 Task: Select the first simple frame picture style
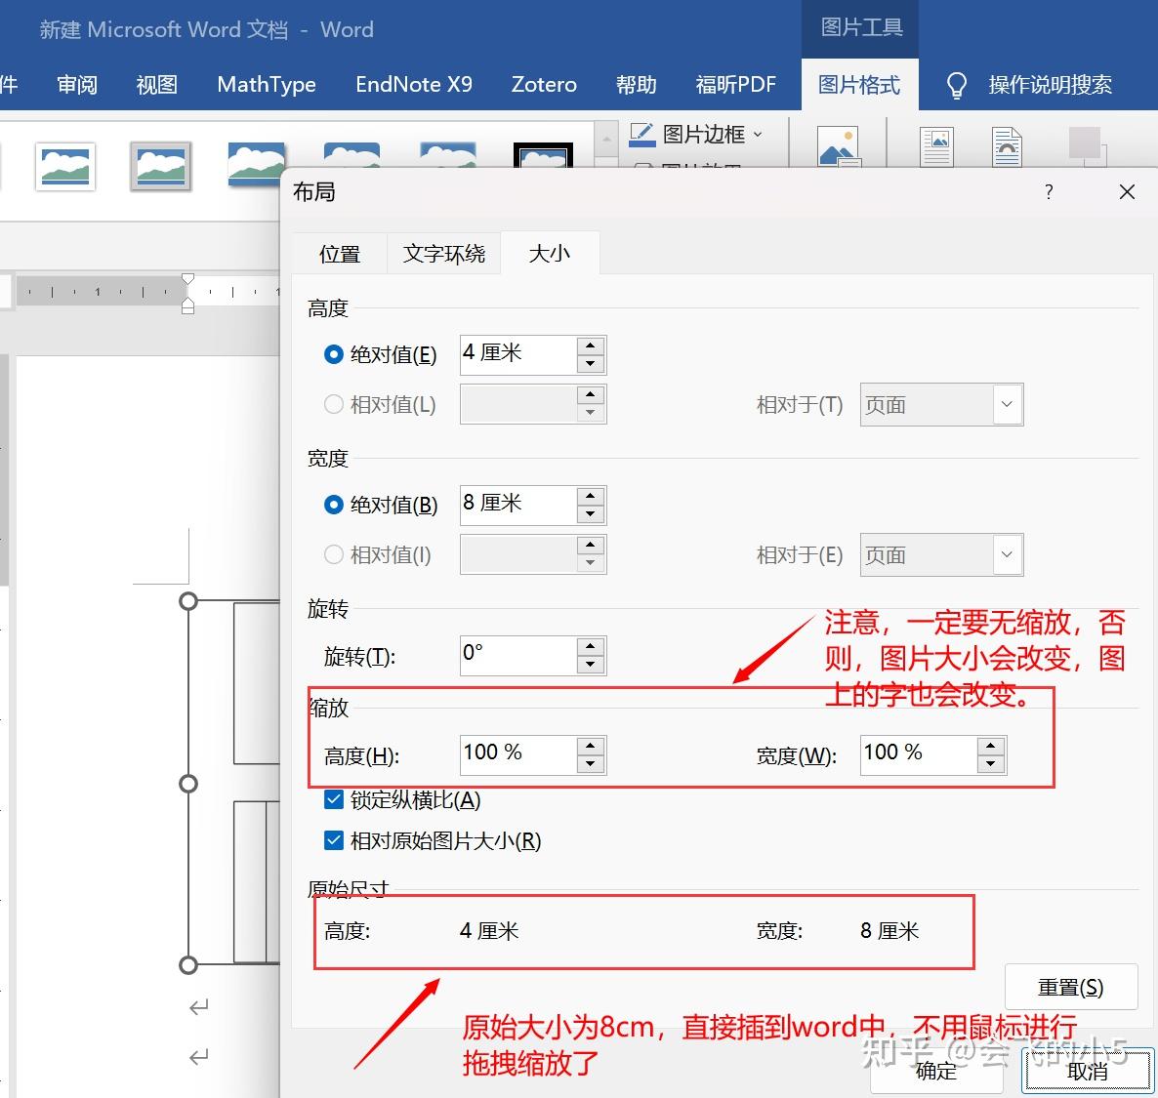65,166
